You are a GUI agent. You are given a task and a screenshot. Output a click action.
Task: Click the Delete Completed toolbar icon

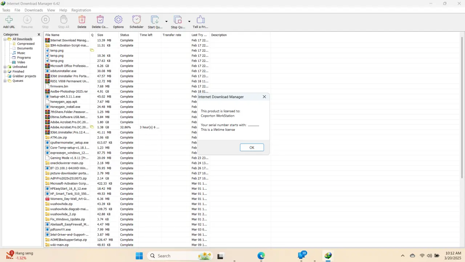click(x=100, y=20)
